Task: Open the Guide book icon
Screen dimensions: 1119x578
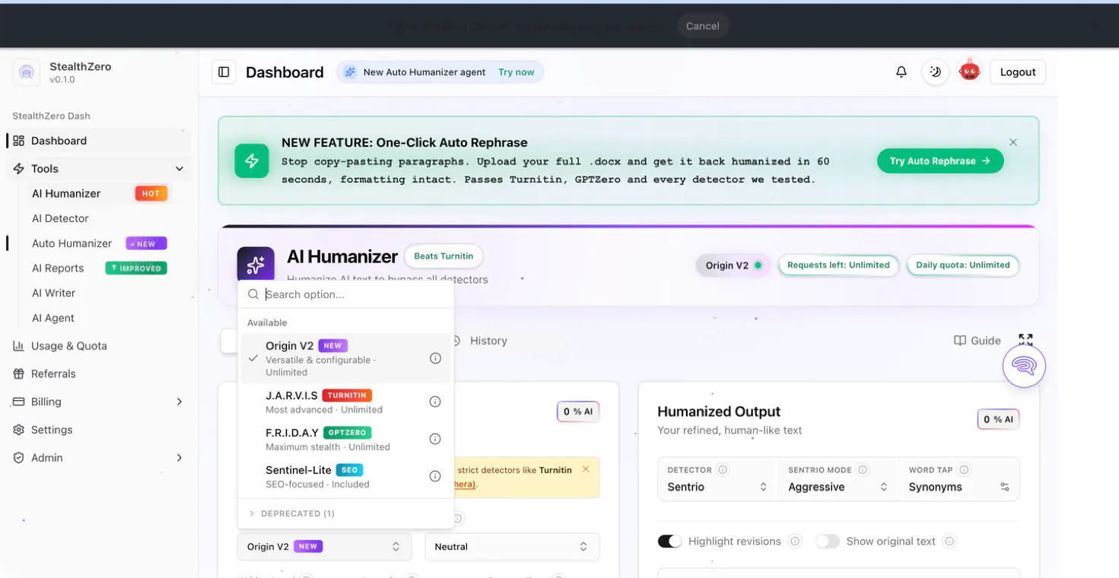Action: pos(960,341)
